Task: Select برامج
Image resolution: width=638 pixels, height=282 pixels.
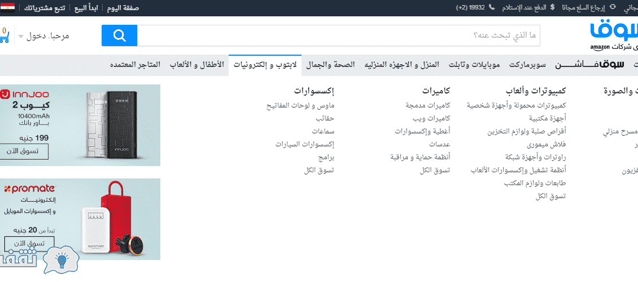Action: point(326,157)
